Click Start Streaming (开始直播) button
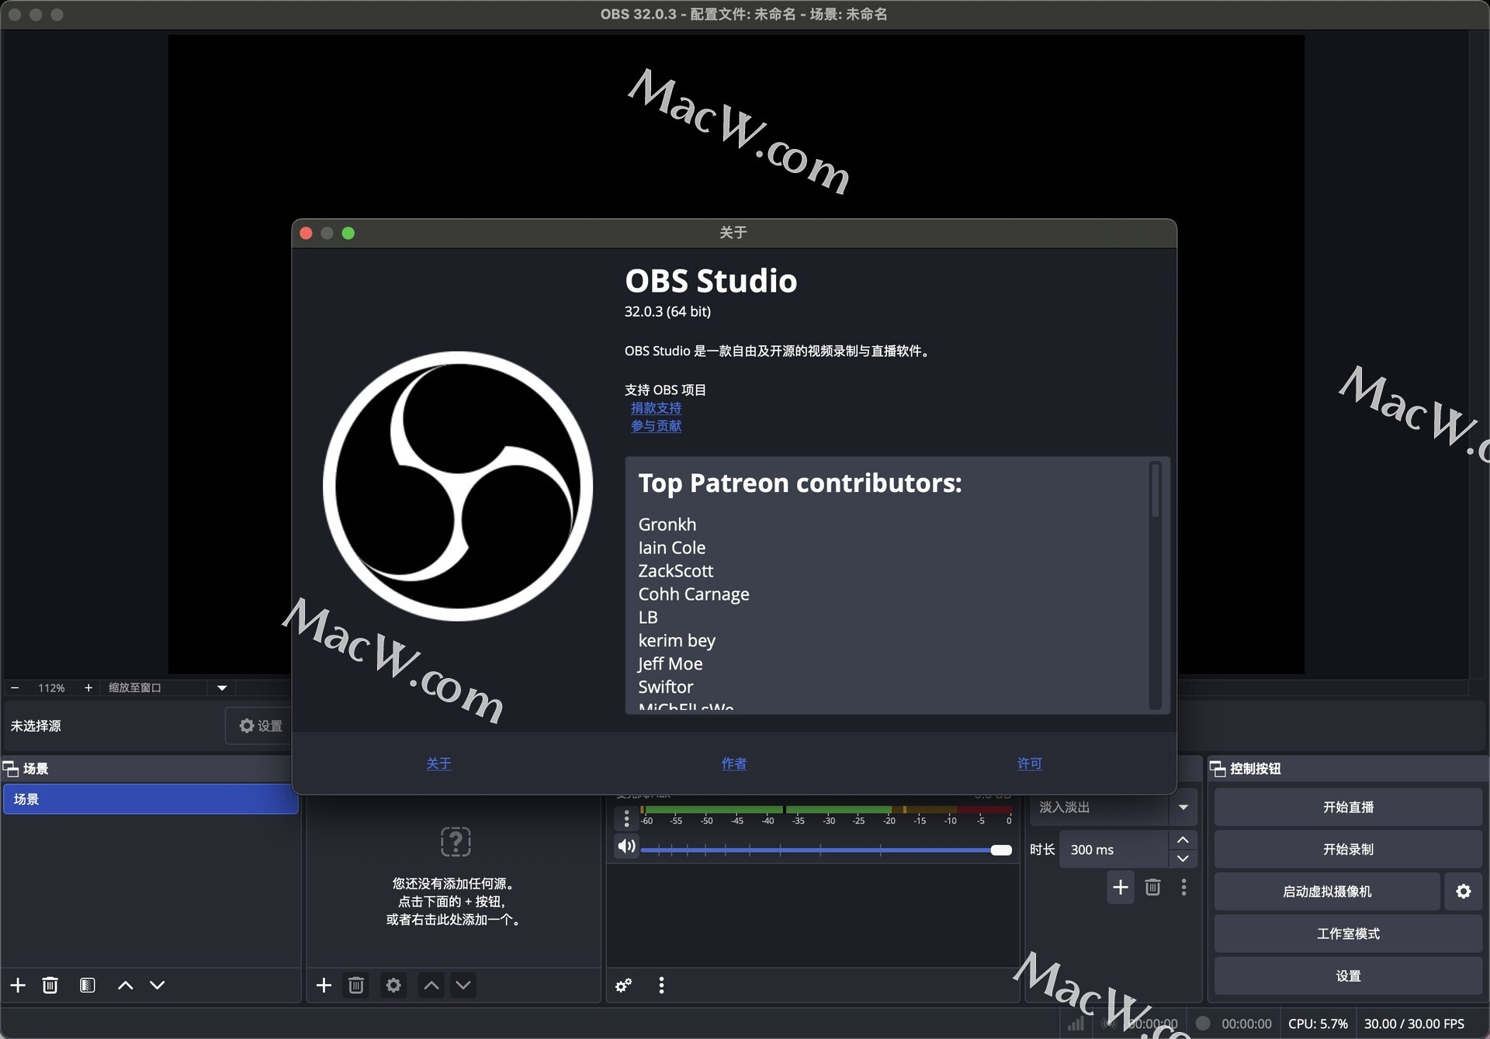The image size is (1490, 1039). pos(1347,807)
